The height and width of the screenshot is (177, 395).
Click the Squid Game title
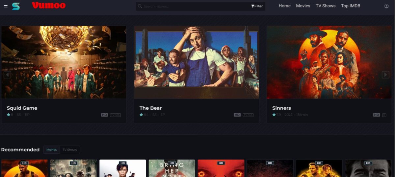pos(22,108)
